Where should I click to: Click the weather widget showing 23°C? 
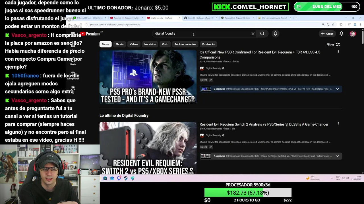tap(313, 178)
